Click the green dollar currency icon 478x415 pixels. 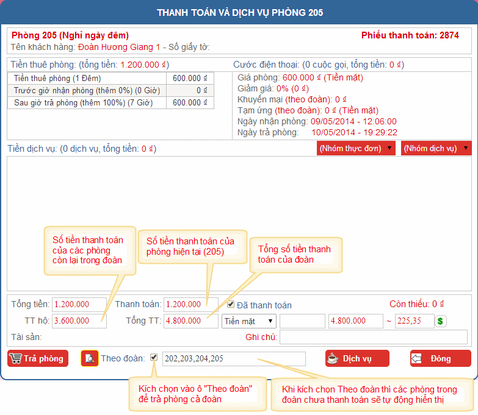442,321
